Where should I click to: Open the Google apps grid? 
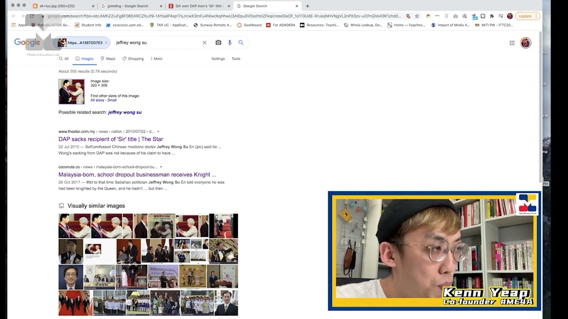512,43
